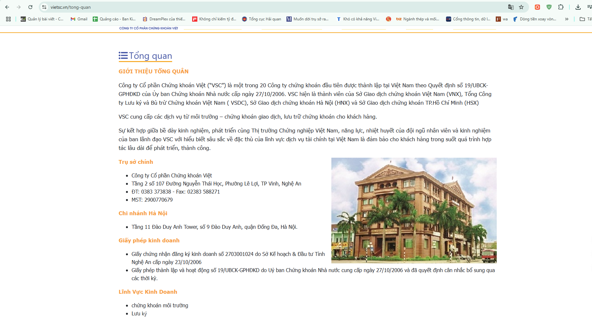Screen dimensions: 592x317
Task: Open the Extensions puzzle piece menu
Action: tap(561, 7)
